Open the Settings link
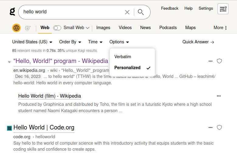This screenshot has height=161, width=237. pos(206,8)
